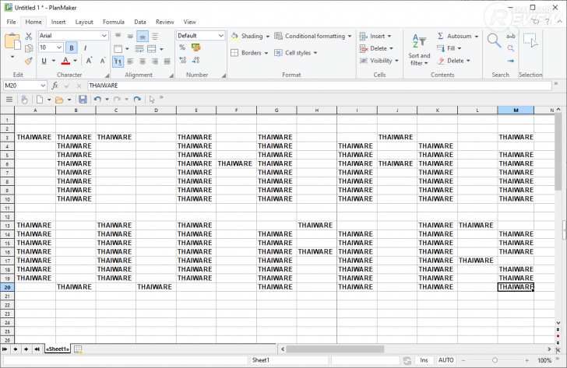
Task: Click the Save floppy disk icon
Action: click(83, 100)
